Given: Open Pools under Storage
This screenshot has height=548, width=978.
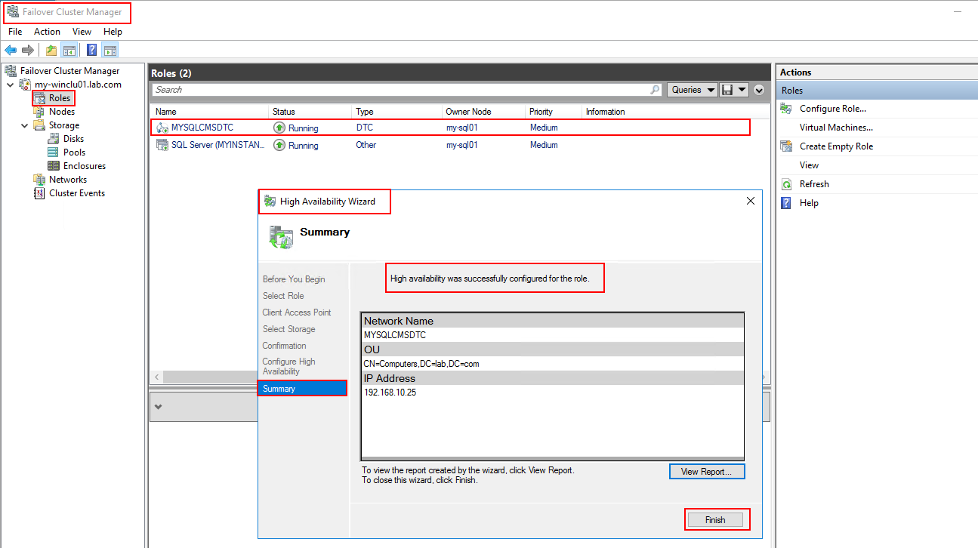Looking at the screenshot, I should point(74,152).
